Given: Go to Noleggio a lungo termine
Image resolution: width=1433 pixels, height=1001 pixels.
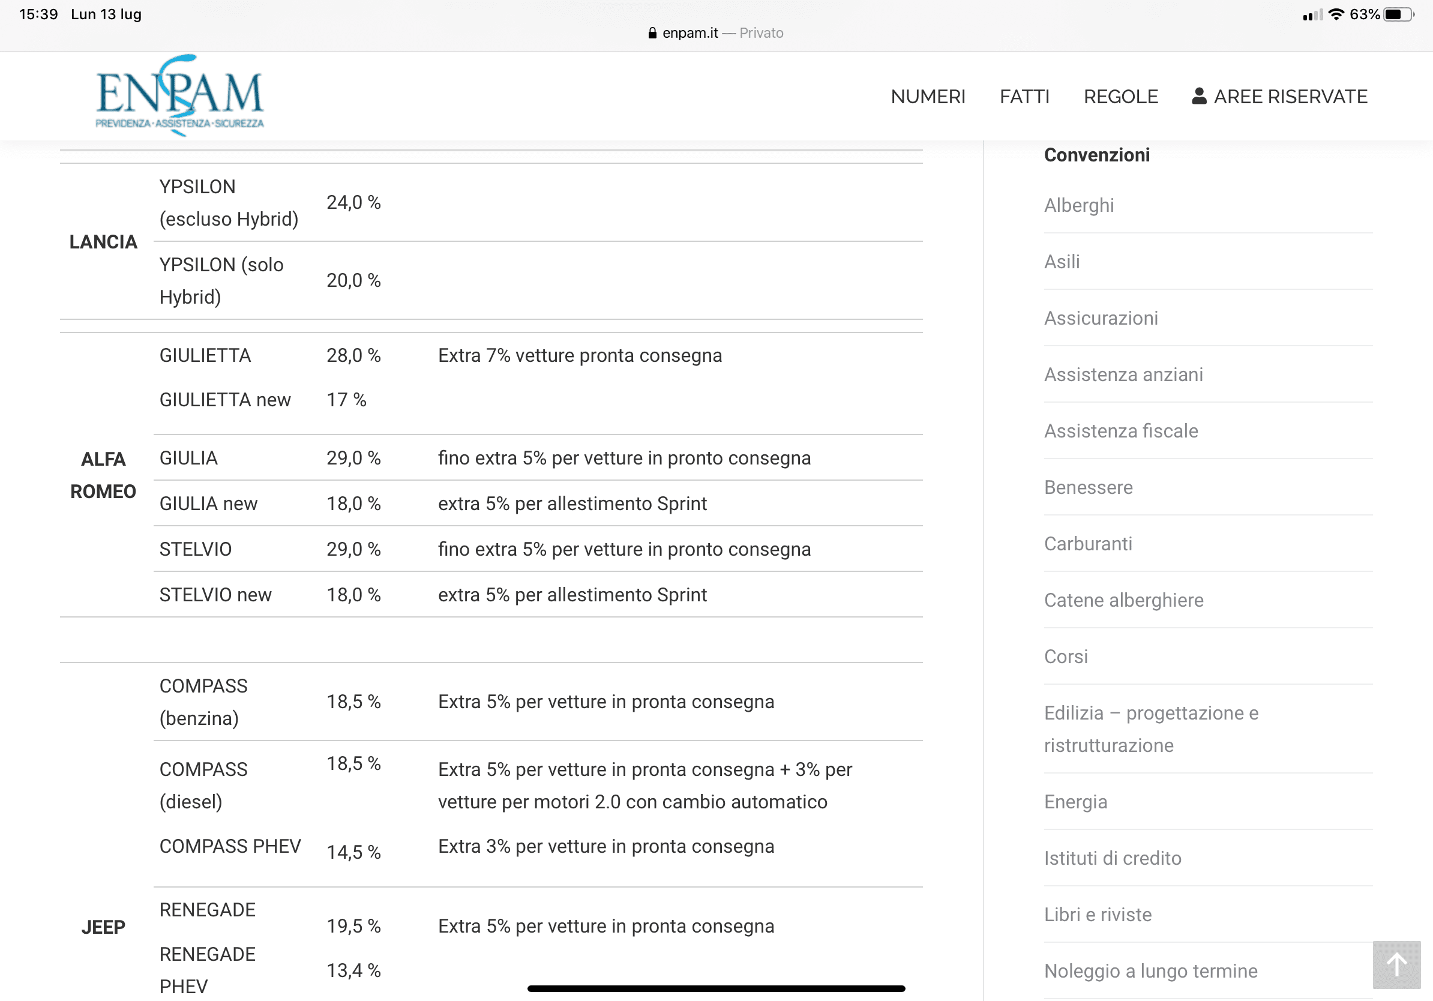Looking at the screenshot, I should point(1150,971).
